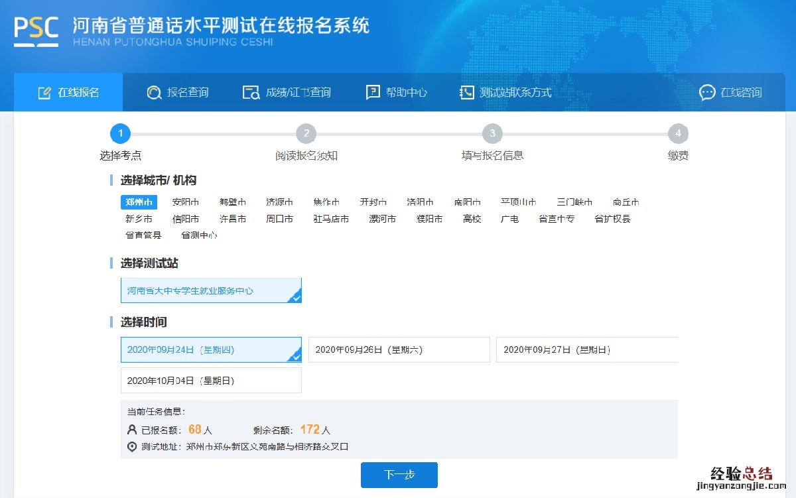Select the 2020年09月26日 (星期六) time slot
This screenshot has height=498, width=796.
(x=399, y=350)
